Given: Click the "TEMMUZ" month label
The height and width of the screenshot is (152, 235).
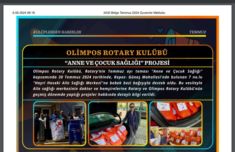Looking at the screenshot, I should [198, 32].
